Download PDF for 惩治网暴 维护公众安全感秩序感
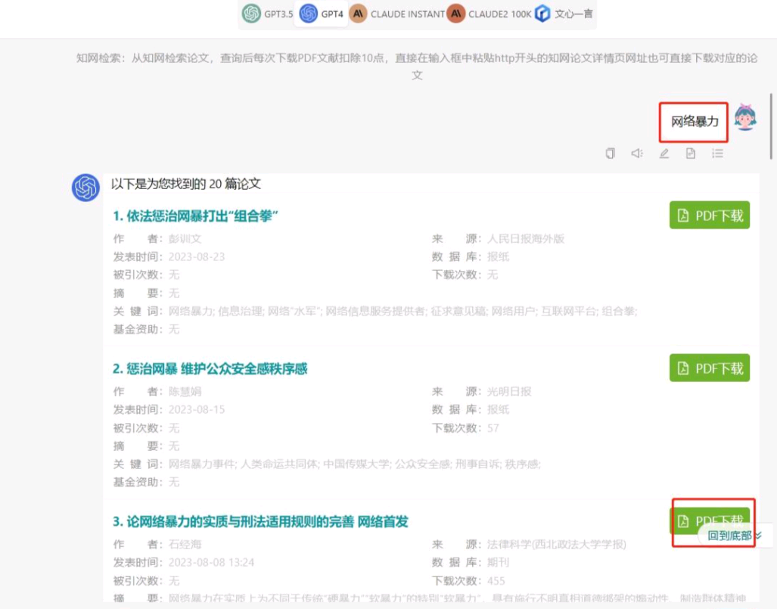Screen dimensions: 777x609 pyautogui.click(x=709, y=368)
